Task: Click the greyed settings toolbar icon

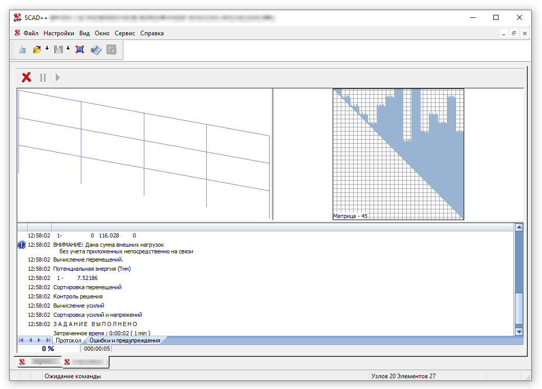Action: click(112, 50)
